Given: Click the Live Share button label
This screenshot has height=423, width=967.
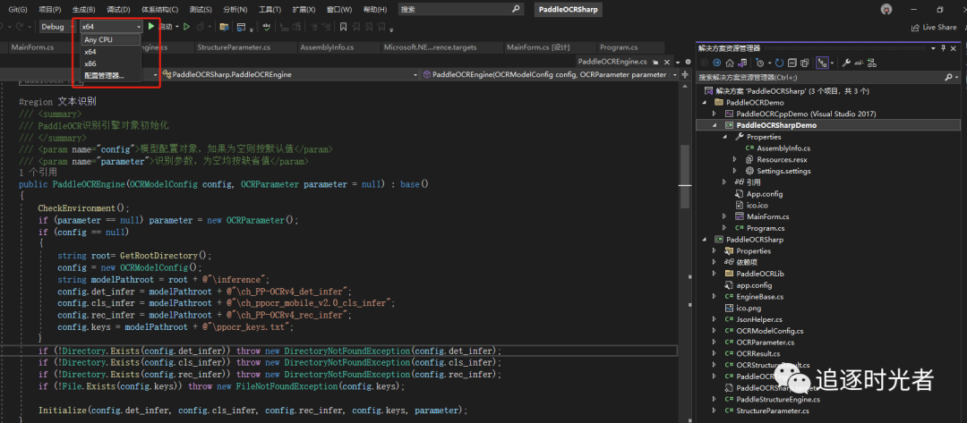Looking at the screenshot, I should [x=939, y=27].
